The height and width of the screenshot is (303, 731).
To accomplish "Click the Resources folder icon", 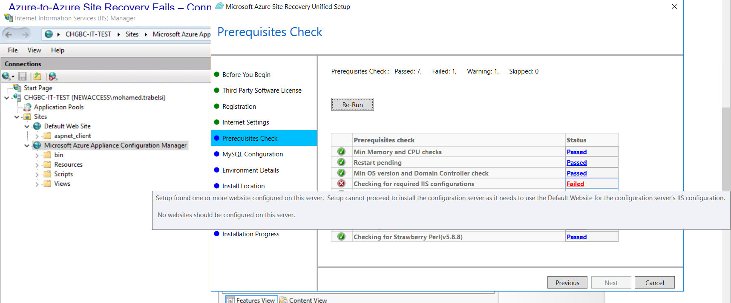I will pyautogui.click(x=47, y=164).
